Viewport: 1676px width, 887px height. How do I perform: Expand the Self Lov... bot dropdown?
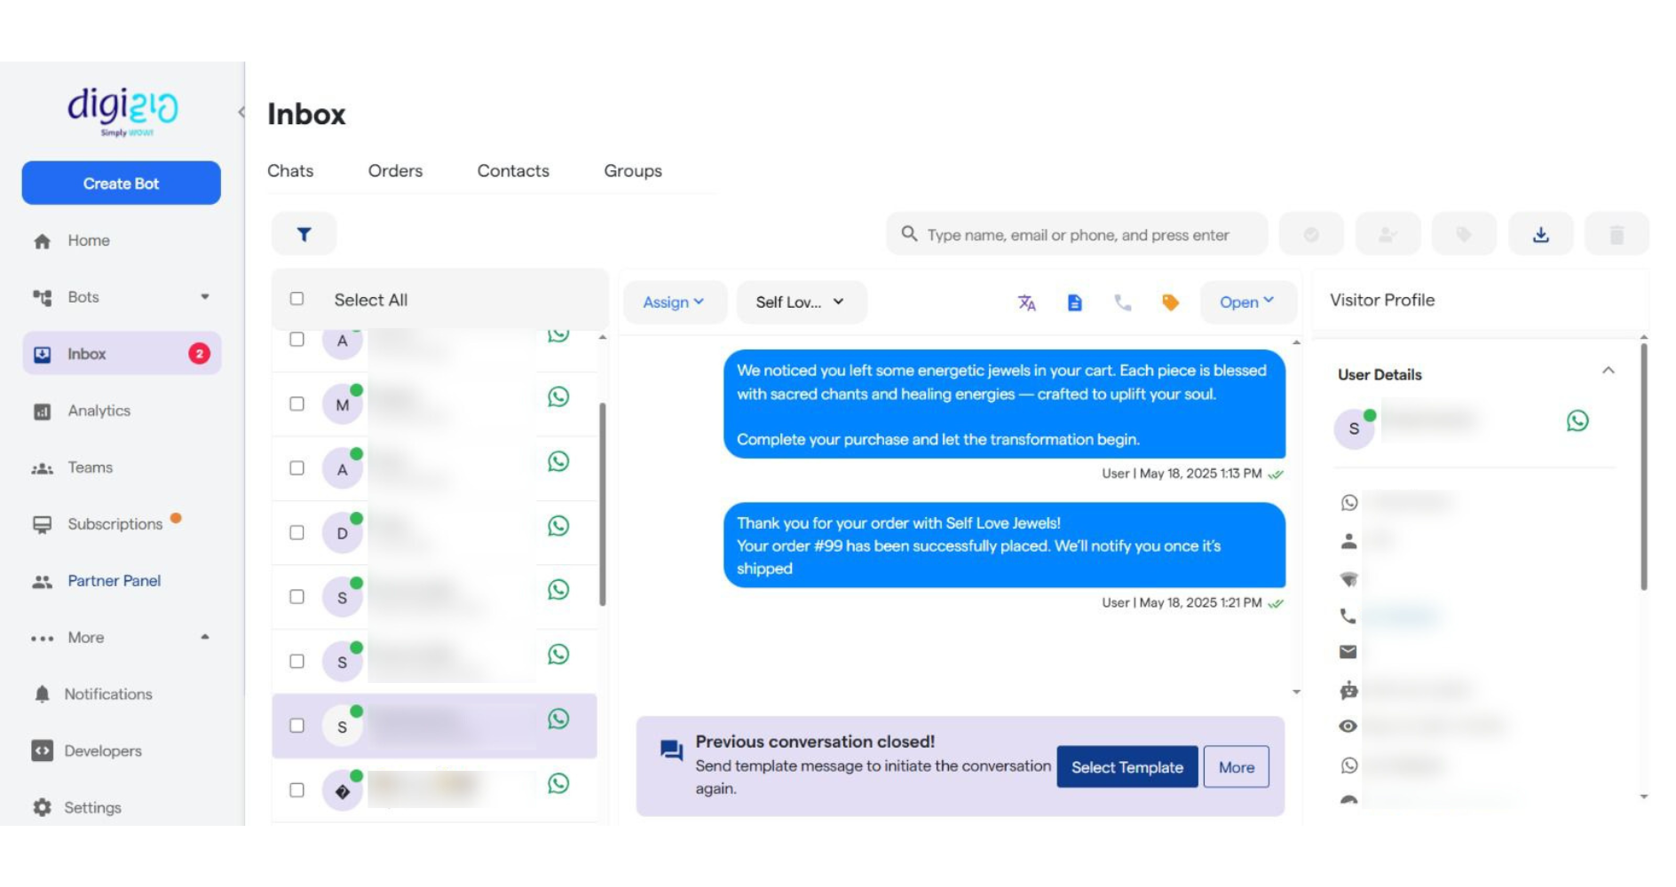(799, 302)
